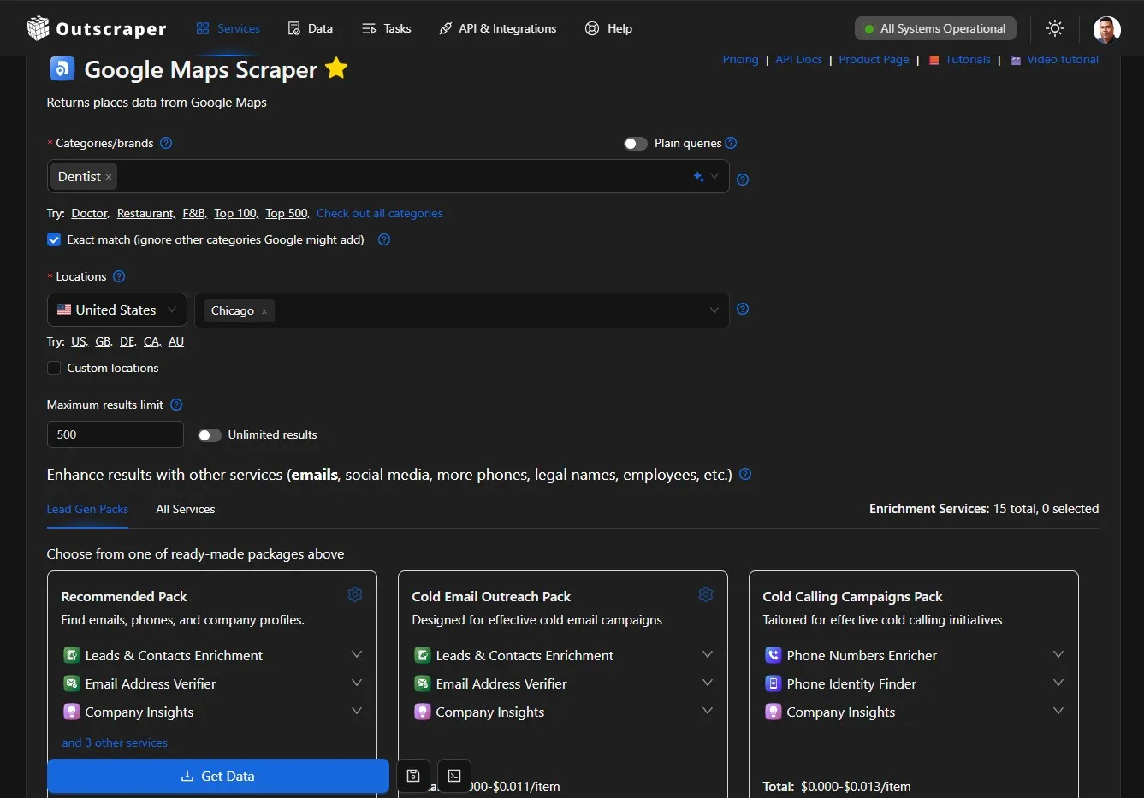This screenshot has height=798, width=1144.
Task: Click the AI sparkle icon in categories field
Action: 698,177
